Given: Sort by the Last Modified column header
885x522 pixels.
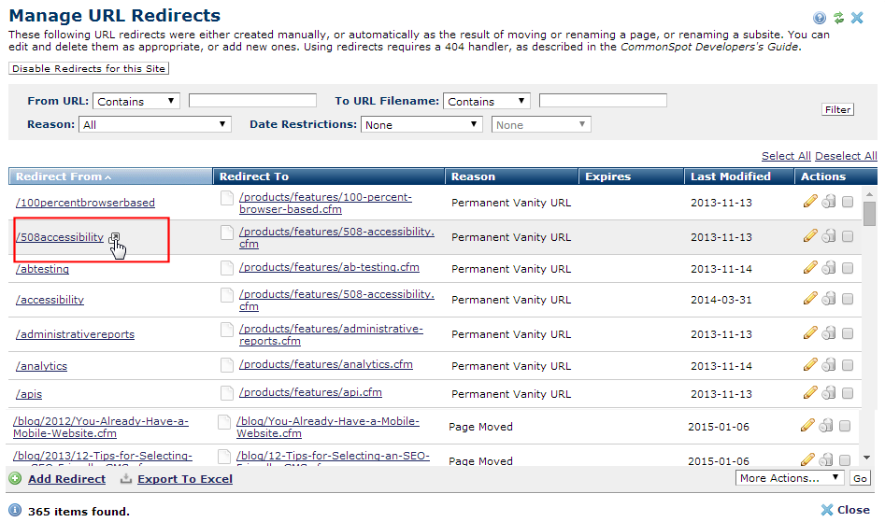Looking at the screenshot, I should tap(731, 176).
